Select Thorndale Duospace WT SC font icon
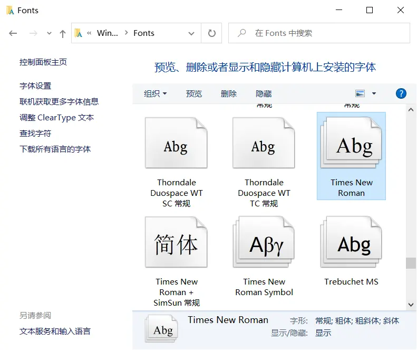Image resolution: width=417 pixels, height=350 pixels. 176,143
